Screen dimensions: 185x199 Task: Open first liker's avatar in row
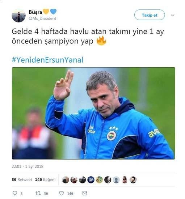[x=66, y=180]
